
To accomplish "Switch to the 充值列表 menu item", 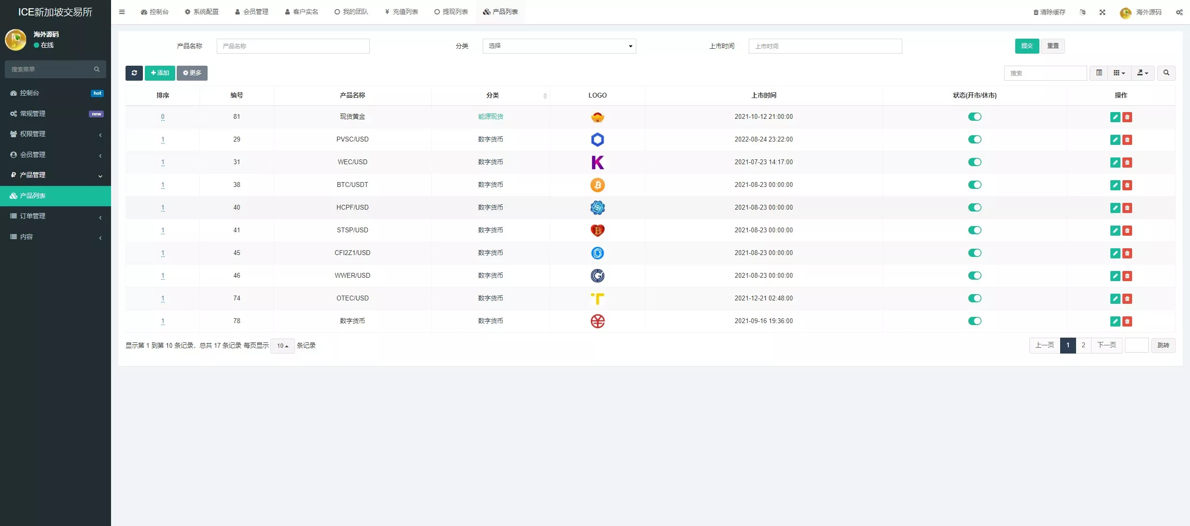I will point(401,12).
